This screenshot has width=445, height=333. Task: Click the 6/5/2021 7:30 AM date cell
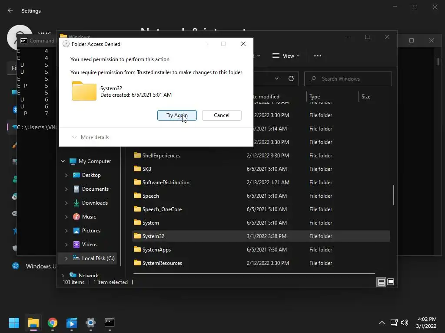[x=267, y=249]
